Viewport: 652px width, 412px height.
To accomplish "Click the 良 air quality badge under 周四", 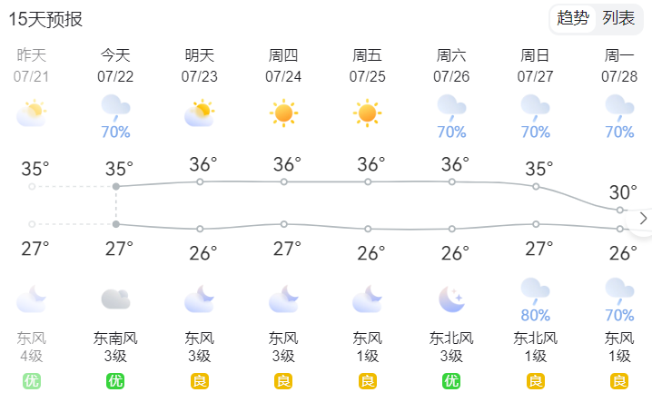I will click(283, 381).
